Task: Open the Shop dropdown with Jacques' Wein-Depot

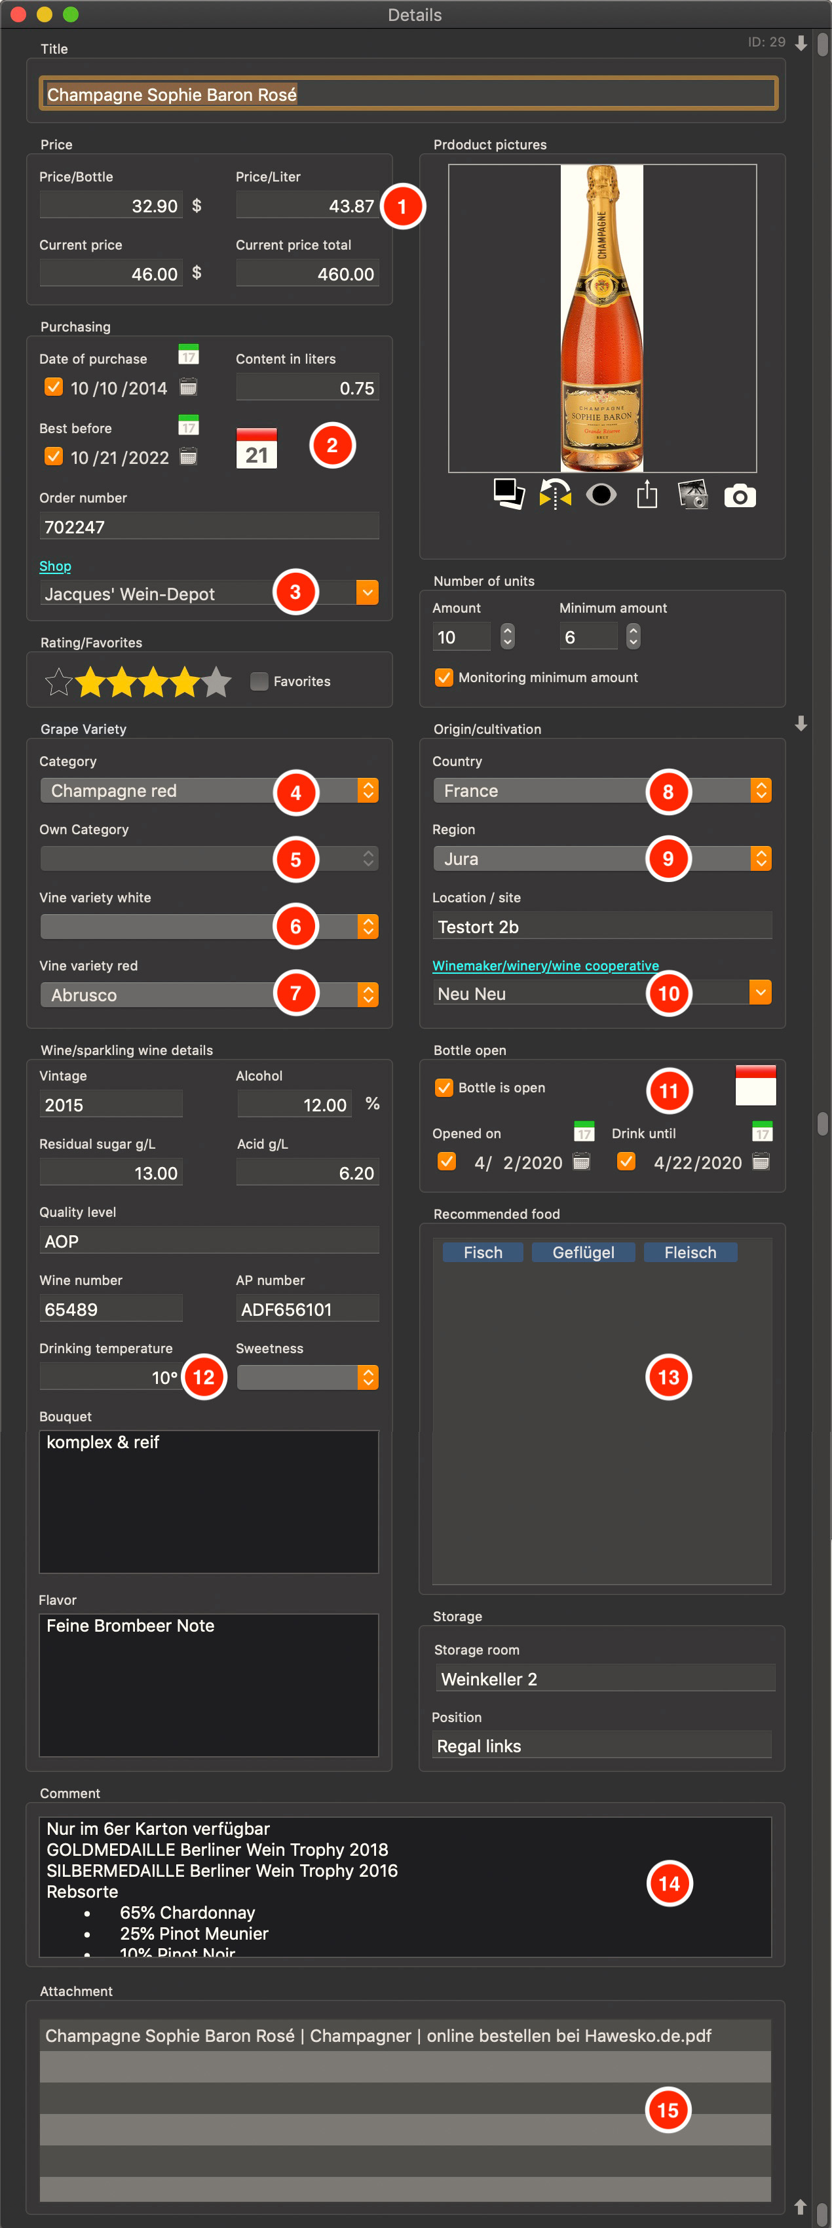Action: [x=368, y=592]
